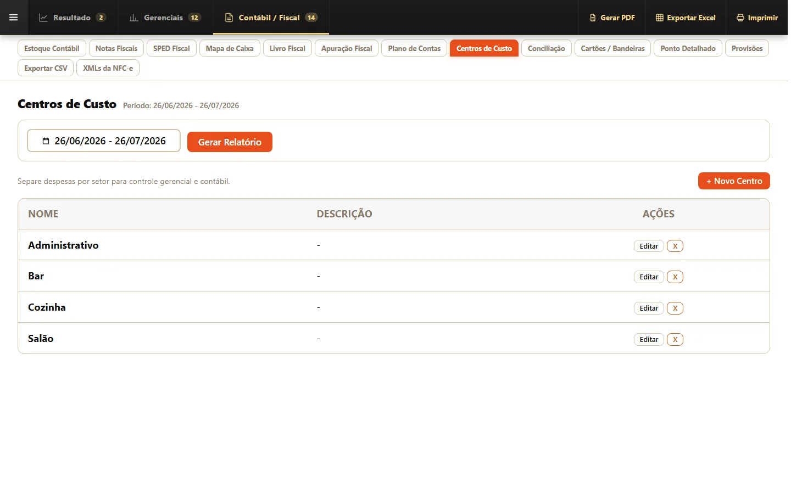
Task: Edit the Salão cost center
Action: click(x=649, y=339)
